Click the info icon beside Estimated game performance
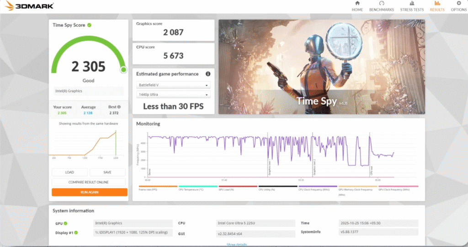Screen dimensions: 468x247 (208, 74)
